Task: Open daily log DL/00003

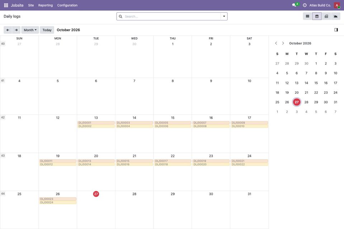Action: (x=134, y=123)
